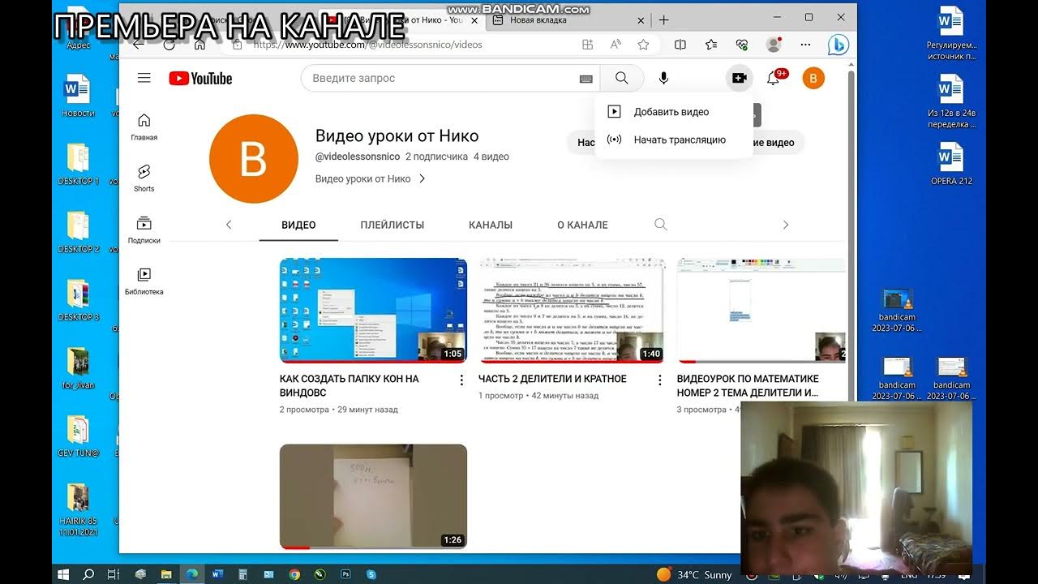1038x584 pixels.
Task: Close the Новая вкладка browser tab
Action: click(641, 20)
